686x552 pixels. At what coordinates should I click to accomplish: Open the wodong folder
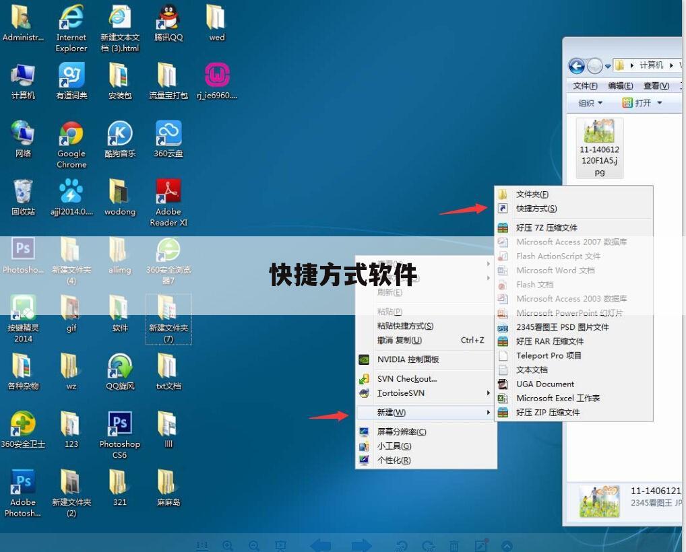coord(119,197)
